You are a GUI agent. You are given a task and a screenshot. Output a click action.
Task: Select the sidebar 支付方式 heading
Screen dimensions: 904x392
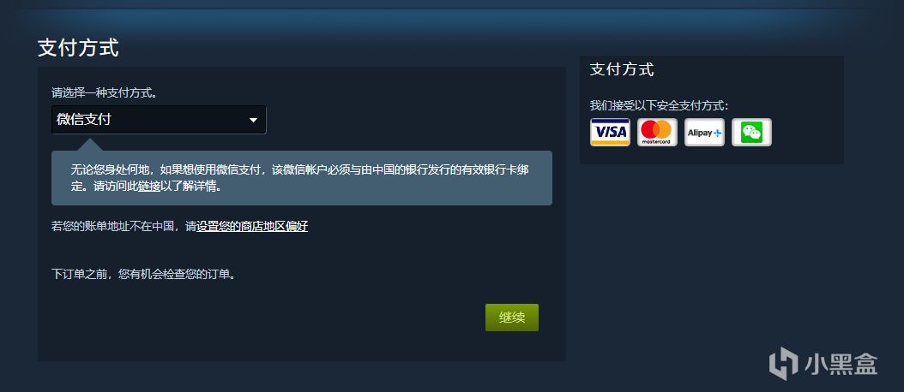point(622,69)
